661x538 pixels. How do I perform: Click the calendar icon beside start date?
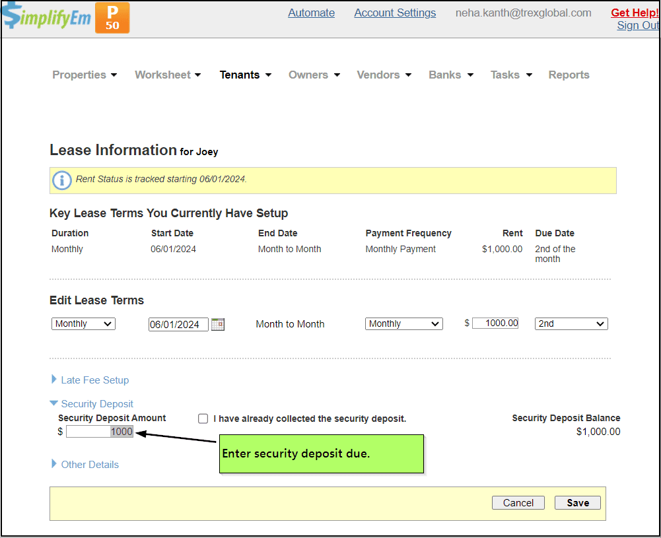coord(218,324)
